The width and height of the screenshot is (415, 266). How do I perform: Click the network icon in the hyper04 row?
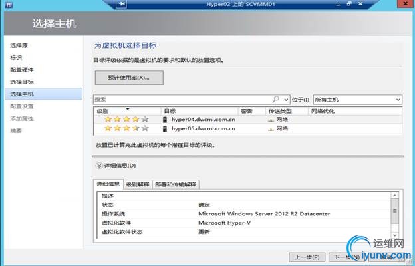click(271, 120)
